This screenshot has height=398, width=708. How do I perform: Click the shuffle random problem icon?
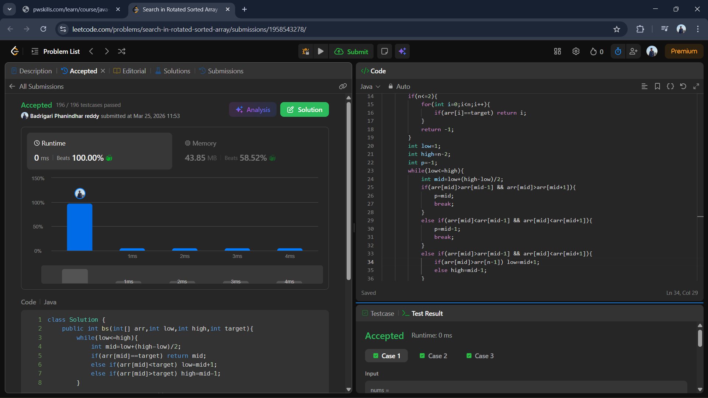tap(122, 51)
